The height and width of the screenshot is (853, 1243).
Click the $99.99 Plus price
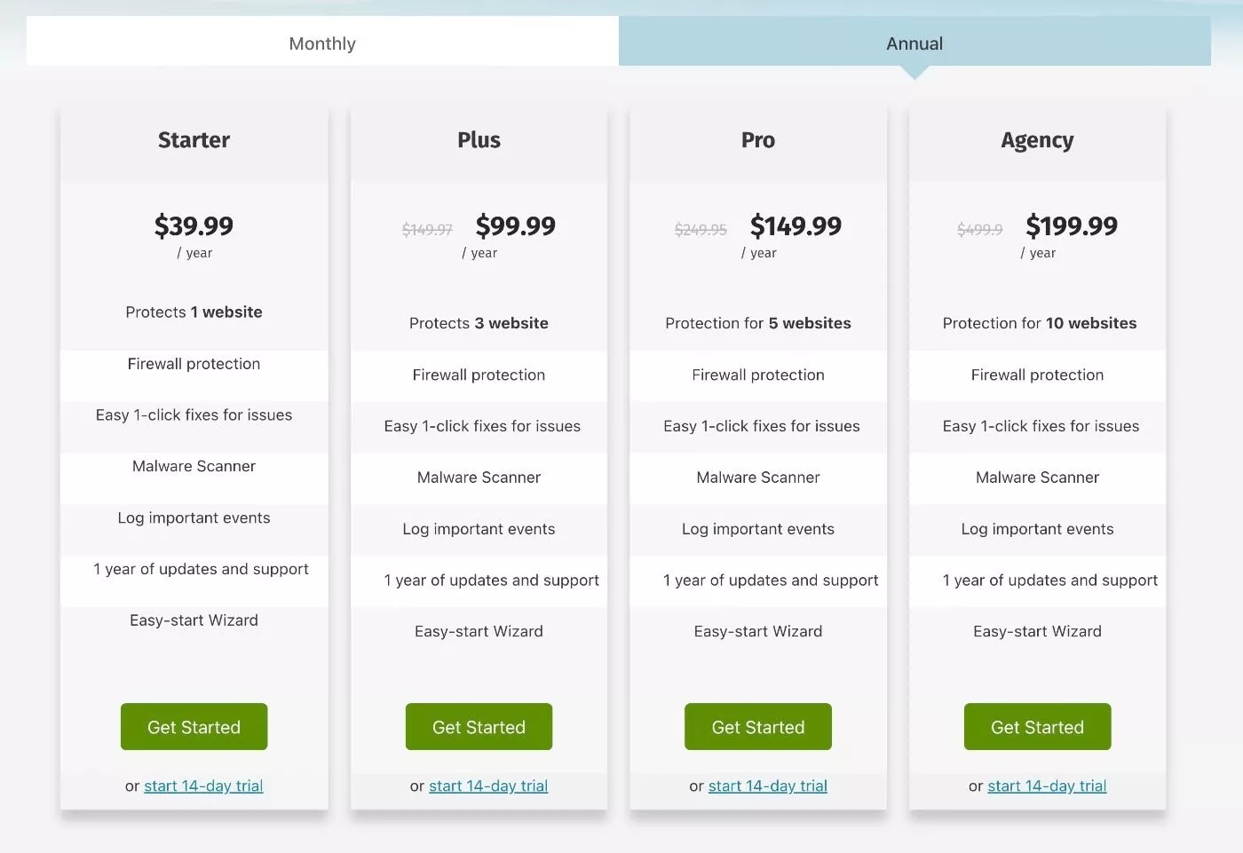coord(516,225)
